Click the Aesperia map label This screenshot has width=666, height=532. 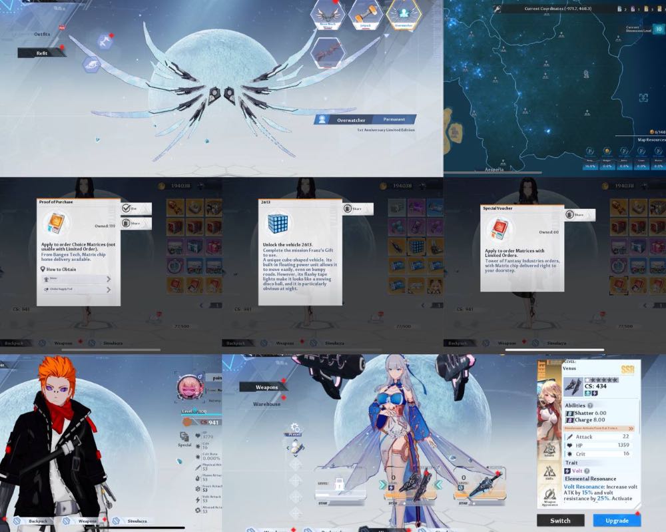tap(494, 169)
